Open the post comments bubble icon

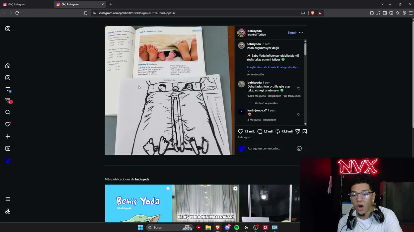[260, 131]
